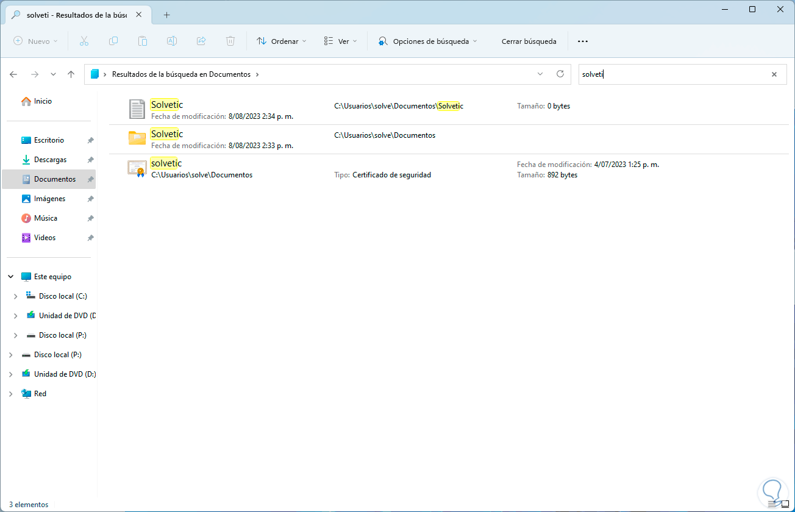Open Imágenes in the sidebar
This screenshot has width=795, height=512.
pos(49,199)
